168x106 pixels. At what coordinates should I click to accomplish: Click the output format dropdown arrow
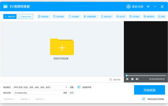66,88
